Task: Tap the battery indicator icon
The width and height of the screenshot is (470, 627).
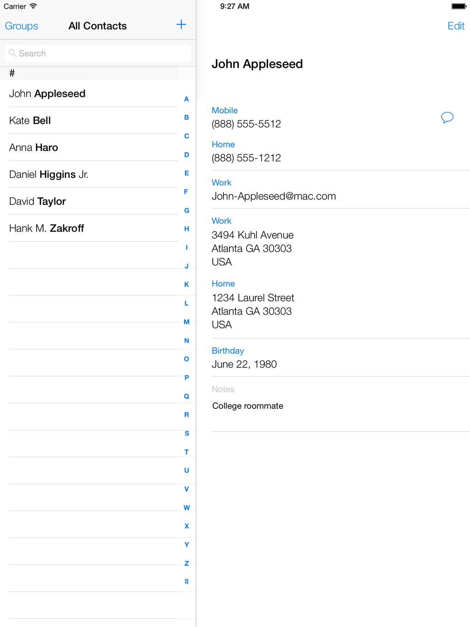Action: (459, 6)
